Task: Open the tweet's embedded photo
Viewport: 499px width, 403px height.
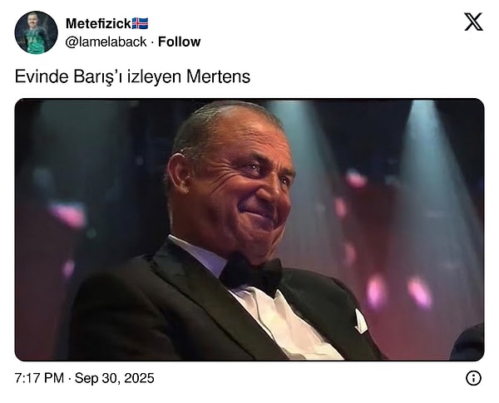Action: 249,229
